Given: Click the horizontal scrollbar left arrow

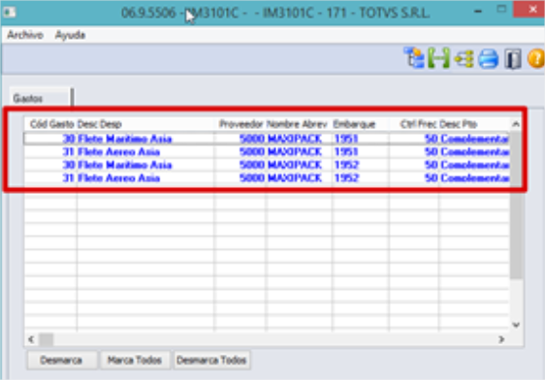Looking at the screenshot, I should [x=31, y=339].
